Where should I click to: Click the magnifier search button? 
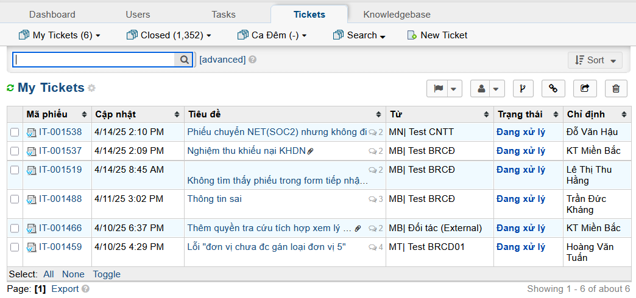point(184,60)
